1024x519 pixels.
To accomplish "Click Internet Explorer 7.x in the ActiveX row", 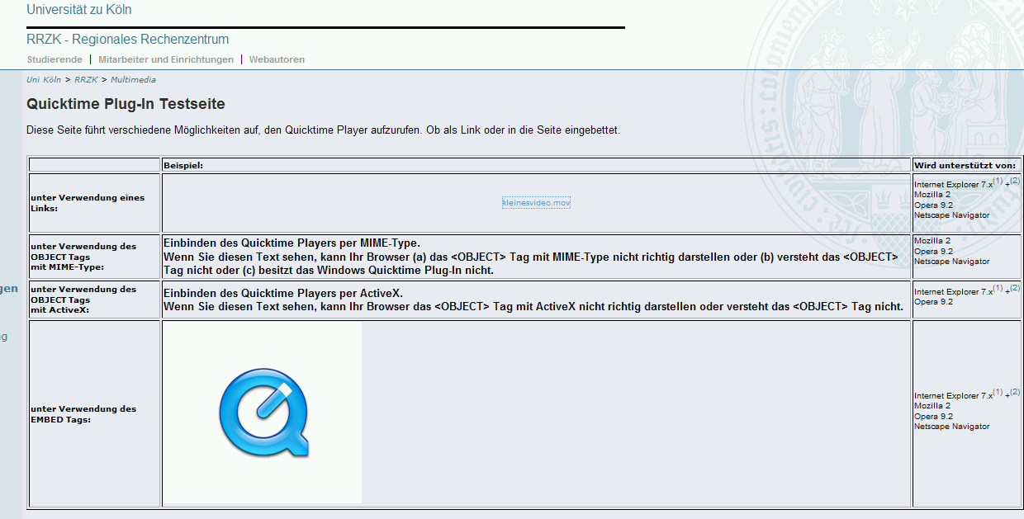I will click(953, 292).
